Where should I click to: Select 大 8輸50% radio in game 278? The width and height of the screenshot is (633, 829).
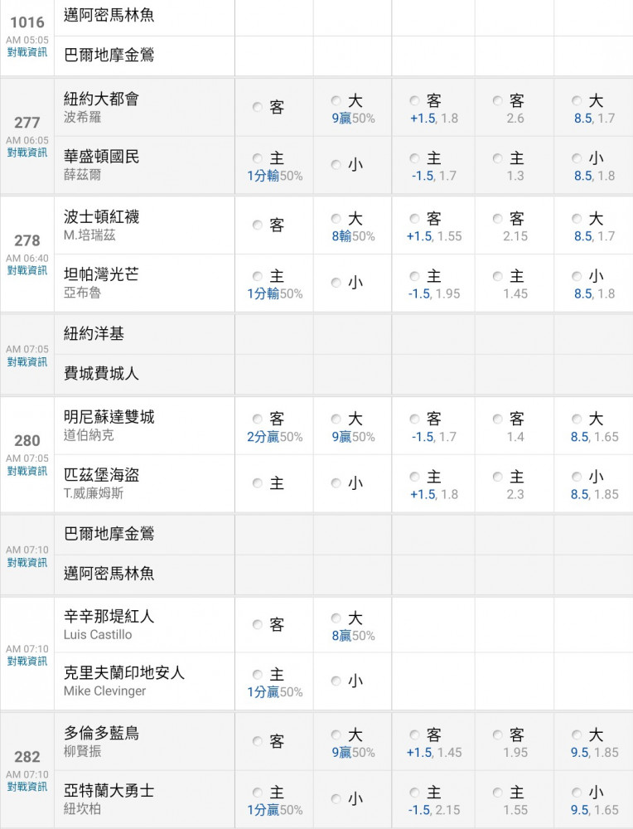pyautogui.click(x=336, y=218)
